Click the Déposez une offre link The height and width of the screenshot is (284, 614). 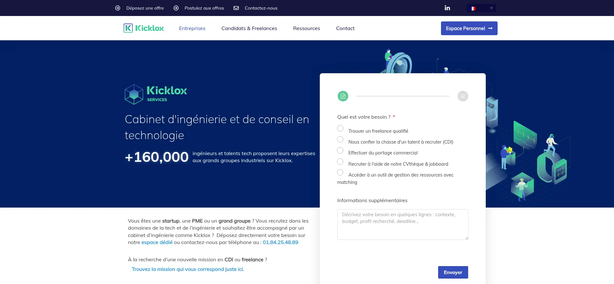coord(145,8)
